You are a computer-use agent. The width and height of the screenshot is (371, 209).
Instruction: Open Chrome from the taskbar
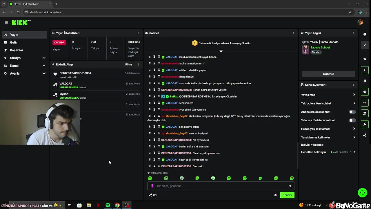(x=117, y=205)
